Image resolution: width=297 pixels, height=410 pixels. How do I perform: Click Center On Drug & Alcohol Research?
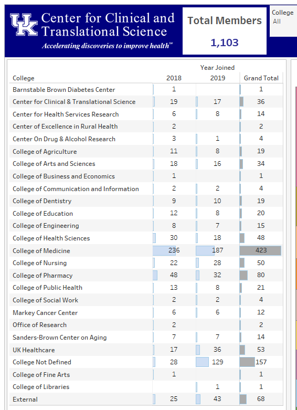click(64, 139)
